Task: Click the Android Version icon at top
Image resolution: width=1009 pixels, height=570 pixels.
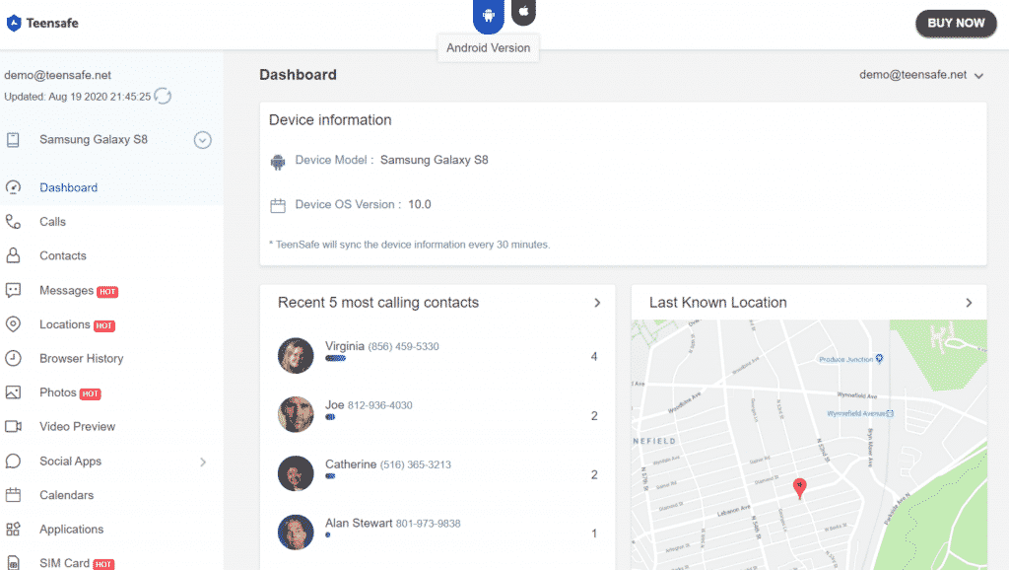Action: (x=488, y=13)
